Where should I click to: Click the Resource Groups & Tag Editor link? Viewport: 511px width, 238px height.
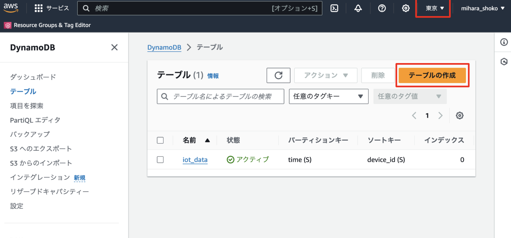[52, 25]
